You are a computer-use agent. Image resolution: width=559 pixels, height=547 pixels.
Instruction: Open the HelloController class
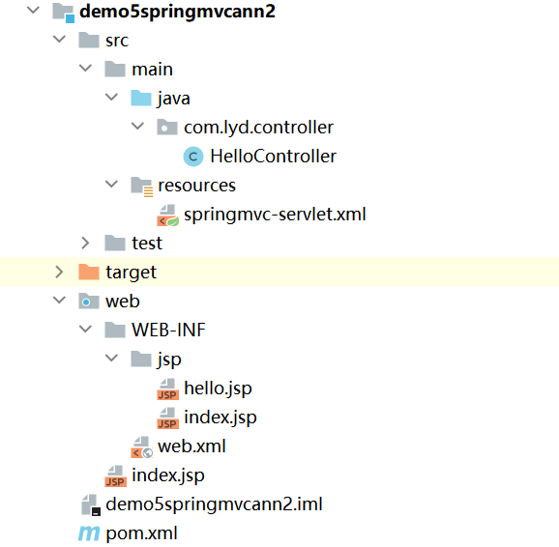tap(273, 157)
